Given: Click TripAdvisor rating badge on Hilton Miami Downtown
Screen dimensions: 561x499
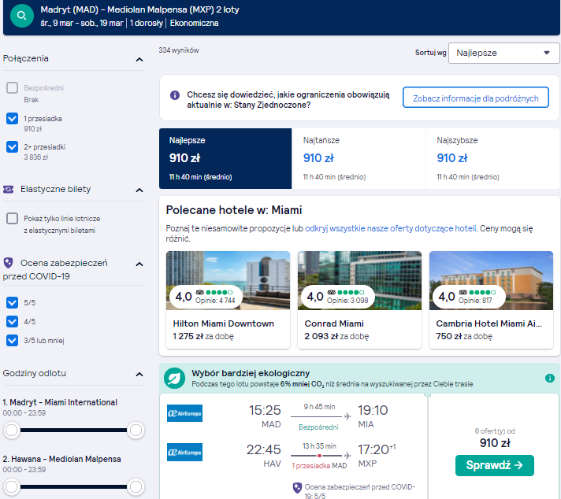Looking at the screenshot, I should tap(206, 296).
